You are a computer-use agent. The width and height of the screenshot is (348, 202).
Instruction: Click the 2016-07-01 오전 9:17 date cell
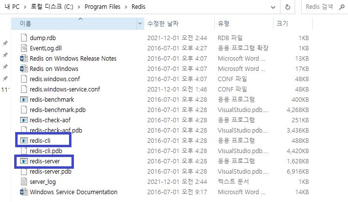coord(177,192)
